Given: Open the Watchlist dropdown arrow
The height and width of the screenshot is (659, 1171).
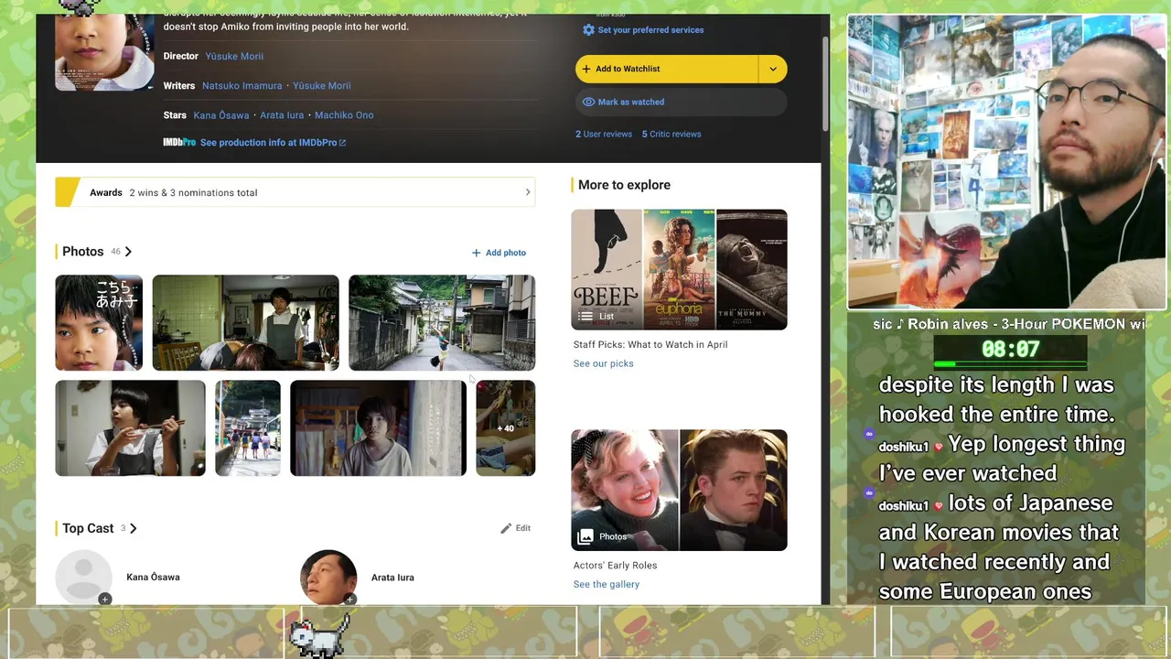Looking at the screenshot, I should point(773,69).
